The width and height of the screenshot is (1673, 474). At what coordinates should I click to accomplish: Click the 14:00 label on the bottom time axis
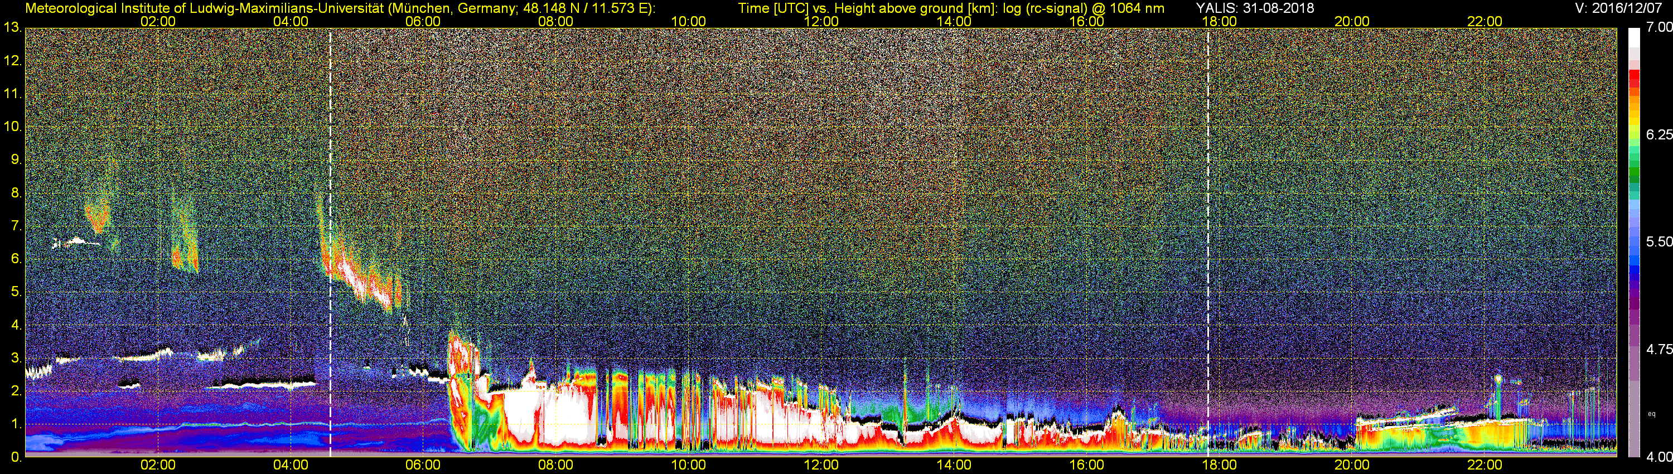954,465
